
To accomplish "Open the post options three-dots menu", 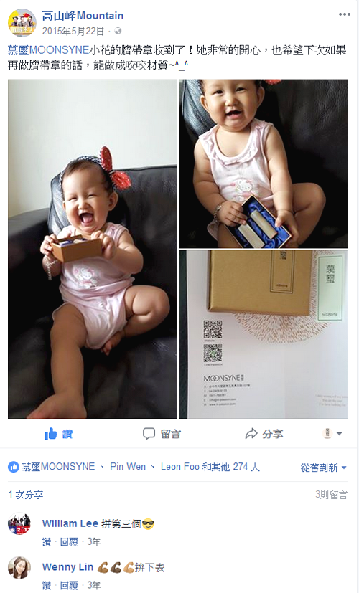I will click(344, 14).
